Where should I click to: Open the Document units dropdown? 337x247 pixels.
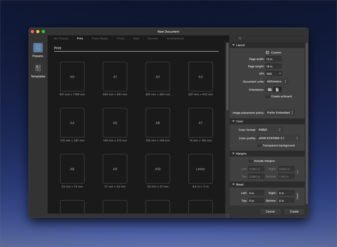[277, 81]
